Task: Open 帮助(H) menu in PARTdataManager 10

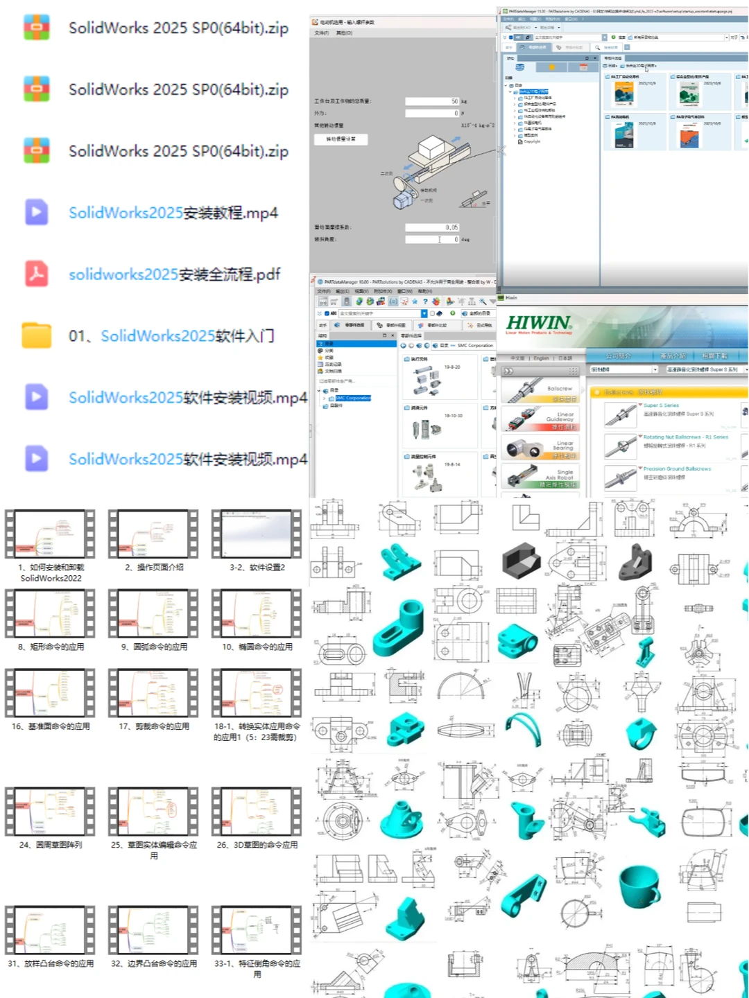Action: [424, 291]
